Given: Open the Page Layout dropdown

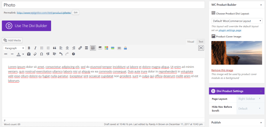Looking at the screenshot, I should (x=249, y=99).
